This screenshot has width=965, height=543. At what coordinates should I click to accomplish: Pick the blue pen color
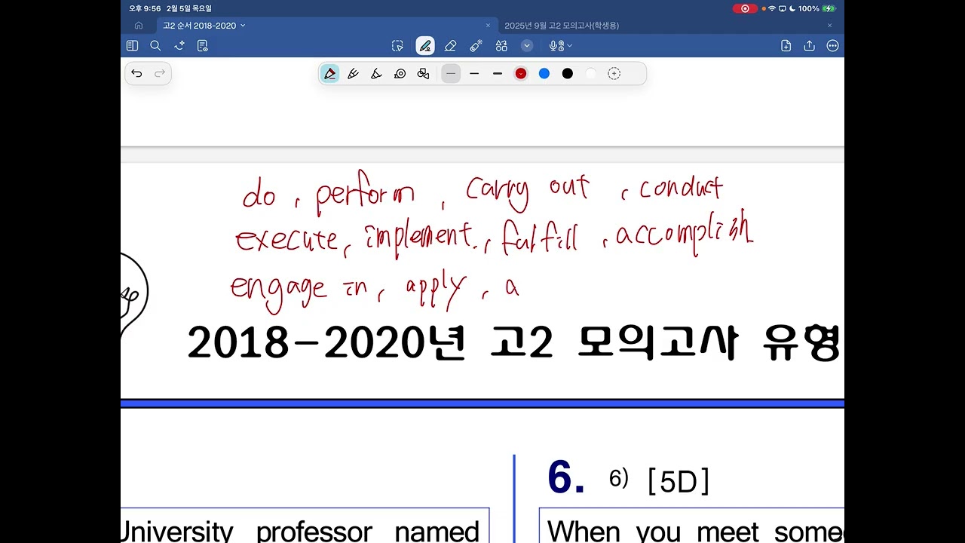click(544, 73)
